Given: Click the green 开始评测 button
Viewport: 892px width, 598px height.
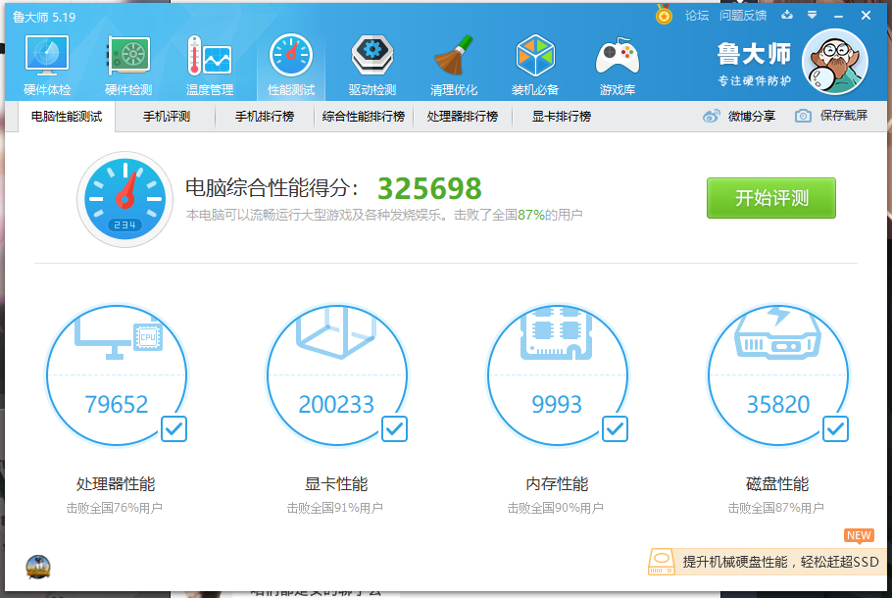Looking at the screenshot, I should [770, 198].
